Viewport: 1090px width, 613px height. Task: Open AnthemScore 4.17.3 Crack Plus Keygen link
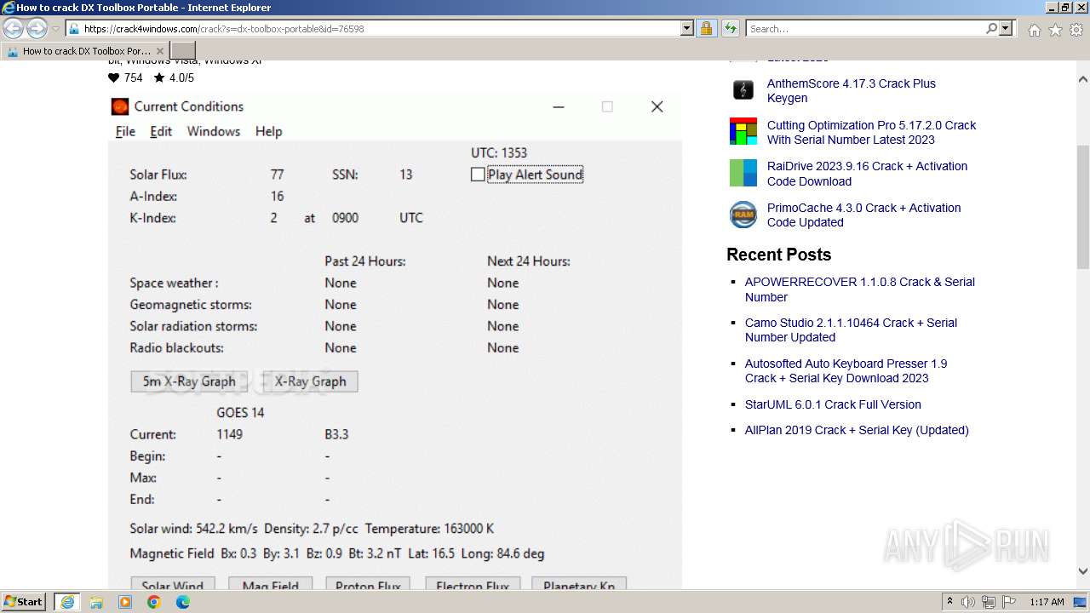(x=852, y=90)
